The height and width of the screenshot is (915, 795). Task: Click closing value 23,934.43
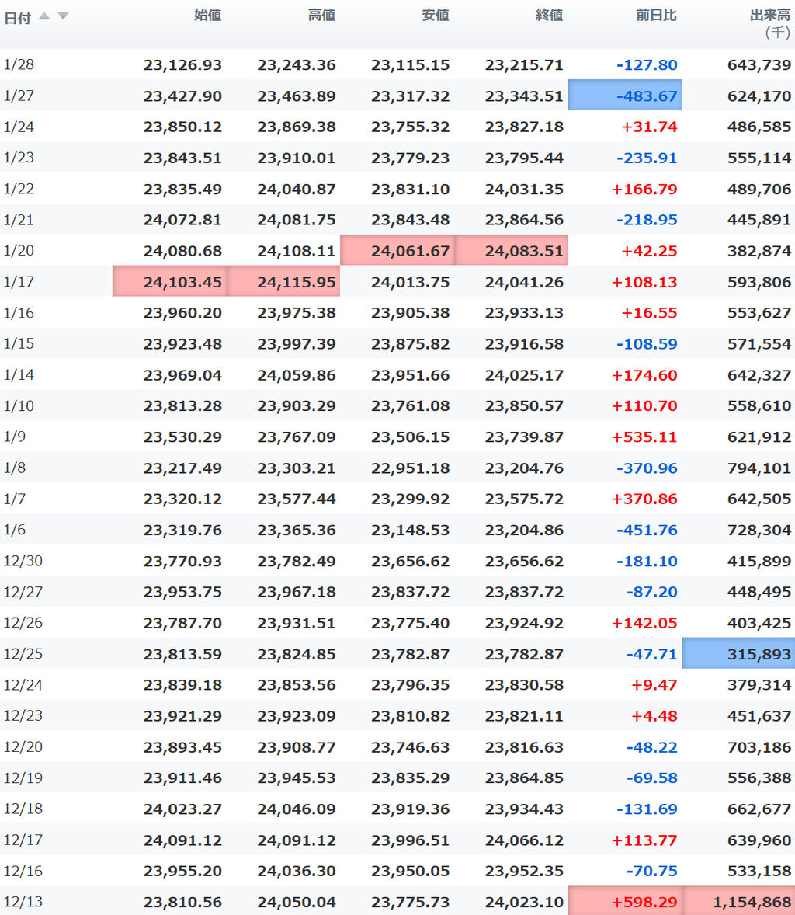click(x=524, y=809)
